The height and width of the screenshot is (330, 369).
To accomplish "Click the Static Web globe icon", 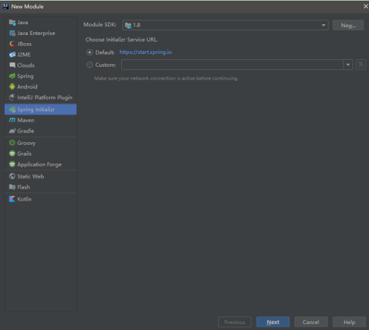I will coord(12,176).
